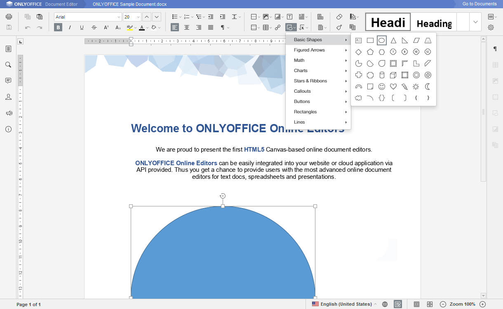
Task: Click the rotation handle above the shape
Action: (223, 196)
